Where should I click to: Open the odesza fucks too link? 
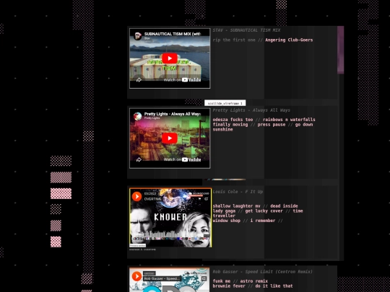tap(233, 120)
